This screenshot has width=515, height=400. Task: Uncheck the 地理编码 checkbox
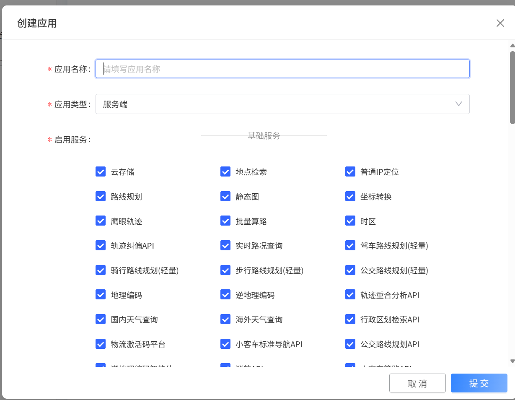(101, 295)
